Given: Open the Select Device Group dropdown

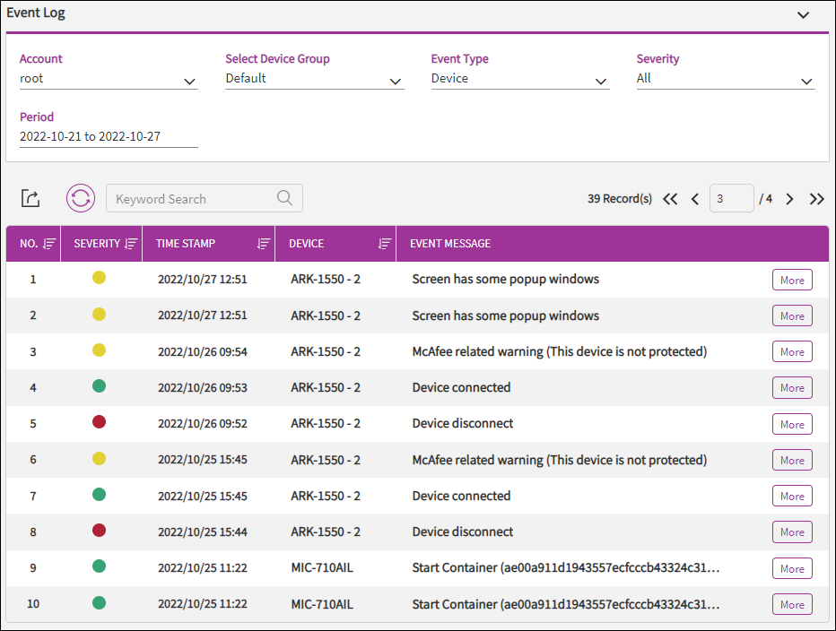Looking at the screenshot, I should click(314, 80).
